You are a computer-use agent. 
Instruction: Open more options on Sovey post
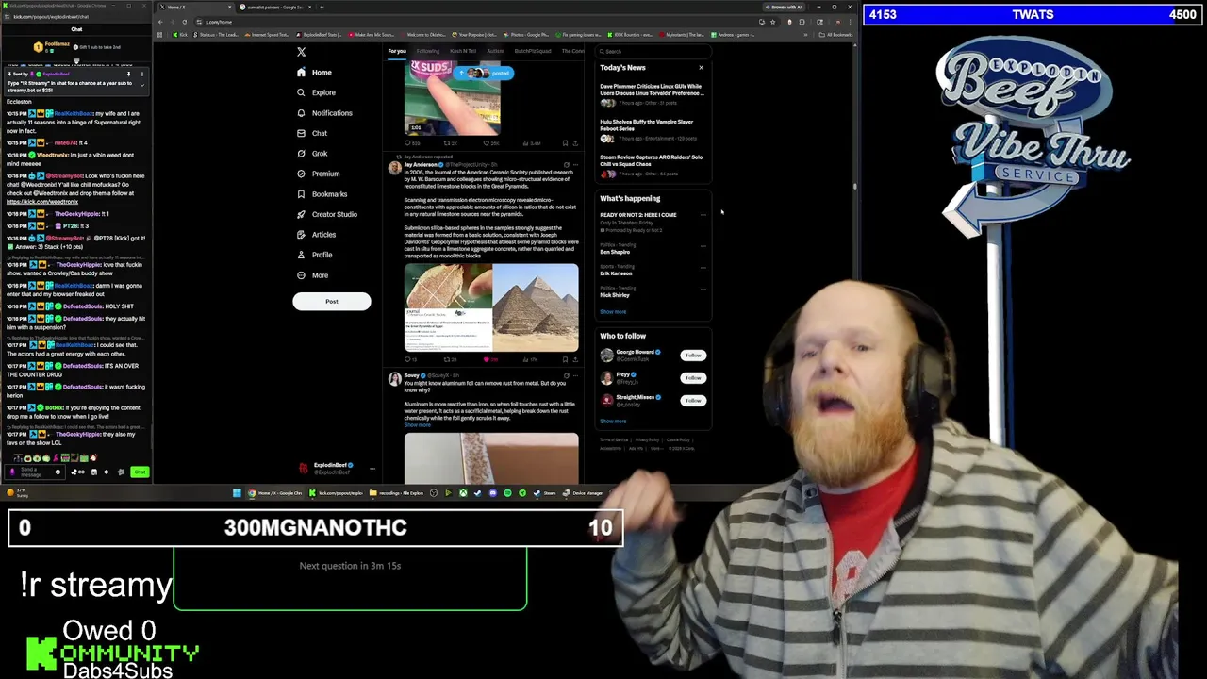click(575, 375)
